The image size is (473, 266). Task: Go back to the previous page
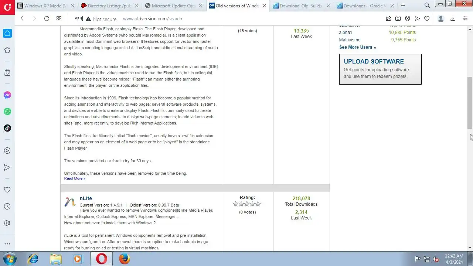[22, 18]
